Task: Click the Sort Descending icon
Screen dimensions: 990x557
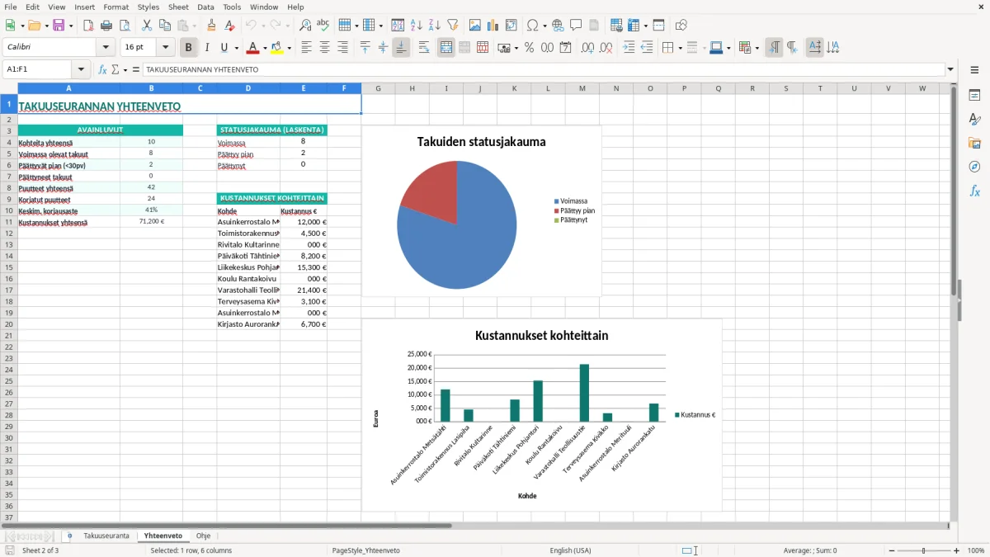Action: pyautogui.click(x=435, y=26)
